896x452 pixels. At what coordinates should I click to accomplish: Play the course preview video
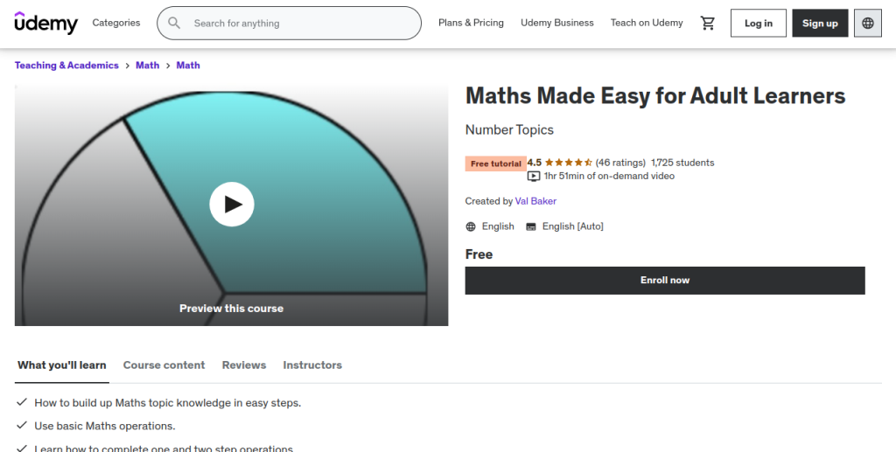click(x=231, y=205)
